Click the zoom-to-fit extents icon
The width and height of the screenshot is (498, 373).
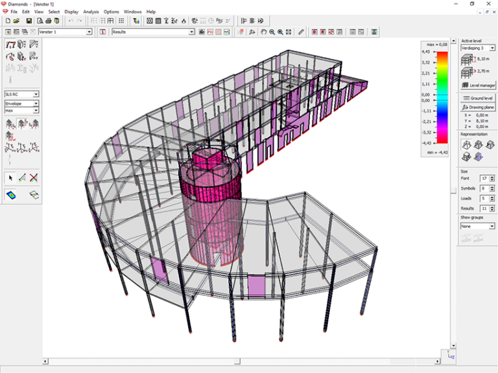coord(289,32)
